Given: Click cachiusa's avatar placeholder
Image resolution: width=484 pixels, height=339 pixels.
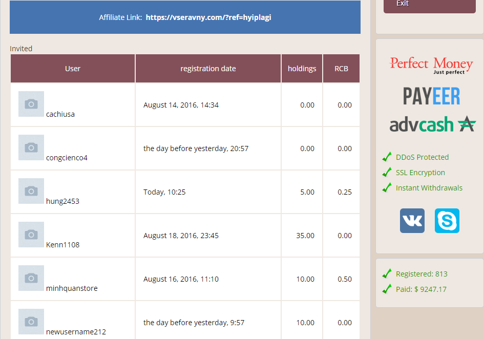Looking at the screenshot, I should pos(31,104).
